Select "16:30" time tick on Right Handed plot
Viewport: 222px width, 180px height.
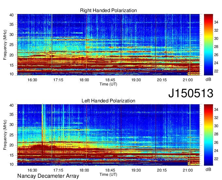point(32,80)
